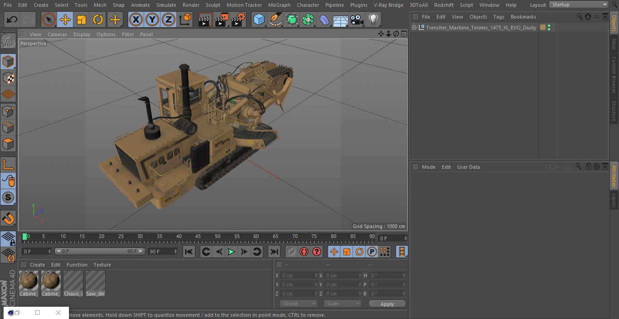Select first Cabine material thumbnail
The width and height of the screenshot is (619, 319).
(29, 284)
